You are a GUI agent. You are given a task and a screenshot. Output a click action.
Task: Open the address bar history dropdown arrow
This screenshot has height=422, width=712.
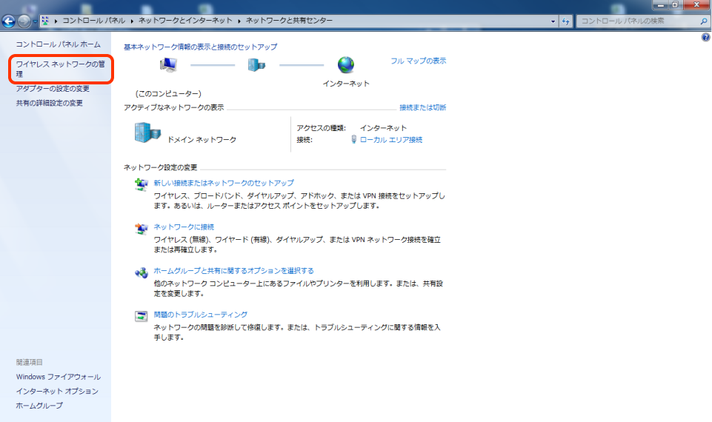click(553, 21)
